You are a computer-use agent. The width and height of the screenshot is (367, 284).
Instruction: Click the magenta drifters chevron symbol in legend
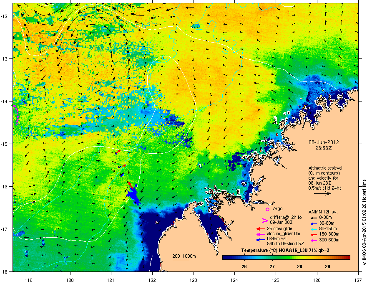(264, 221)
